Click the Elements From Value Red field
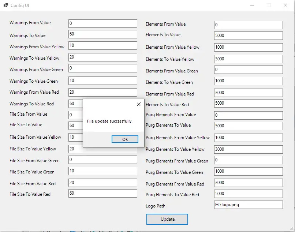This screenshot has height=232, width=295. pyautogui.click(x=249, y=93)
